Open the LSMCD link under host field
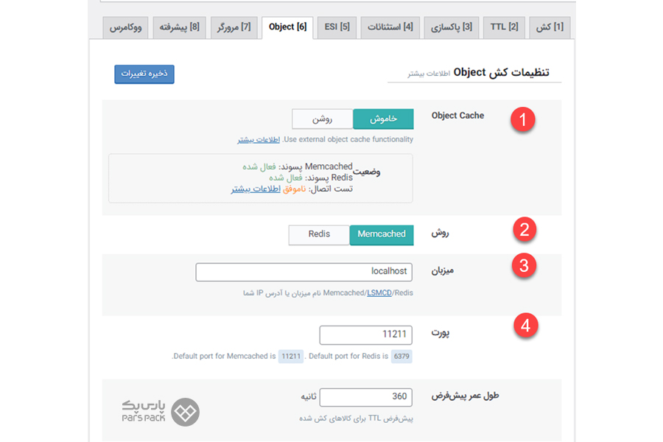The image size is (663, 442). coord(379,292)
